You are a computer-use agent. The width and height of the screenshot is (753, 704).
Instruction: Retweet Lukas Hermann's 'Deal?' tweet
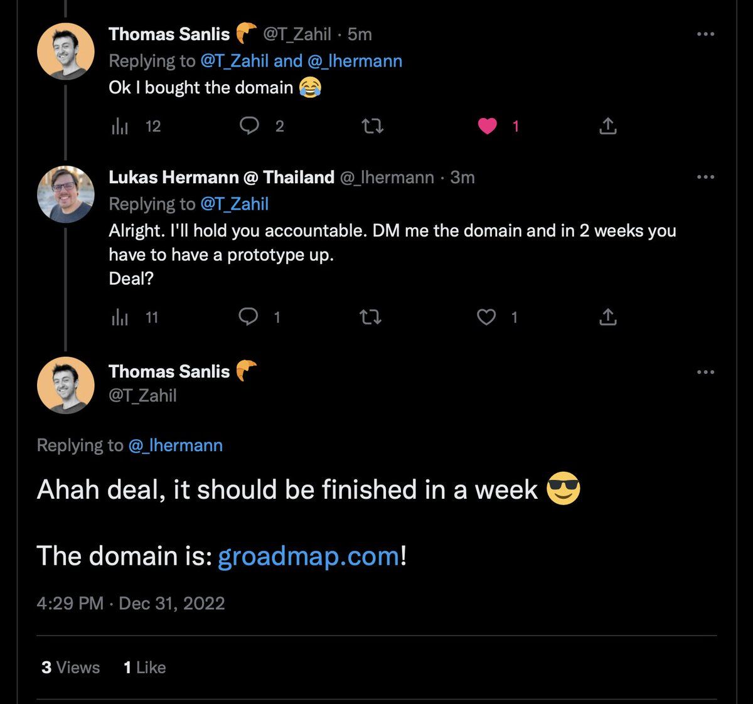pyautogui.click(x=371, y=317)
